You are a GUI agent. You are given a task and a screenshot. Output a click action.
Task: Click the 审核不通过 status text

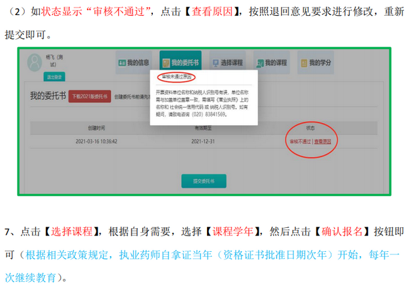300,142
